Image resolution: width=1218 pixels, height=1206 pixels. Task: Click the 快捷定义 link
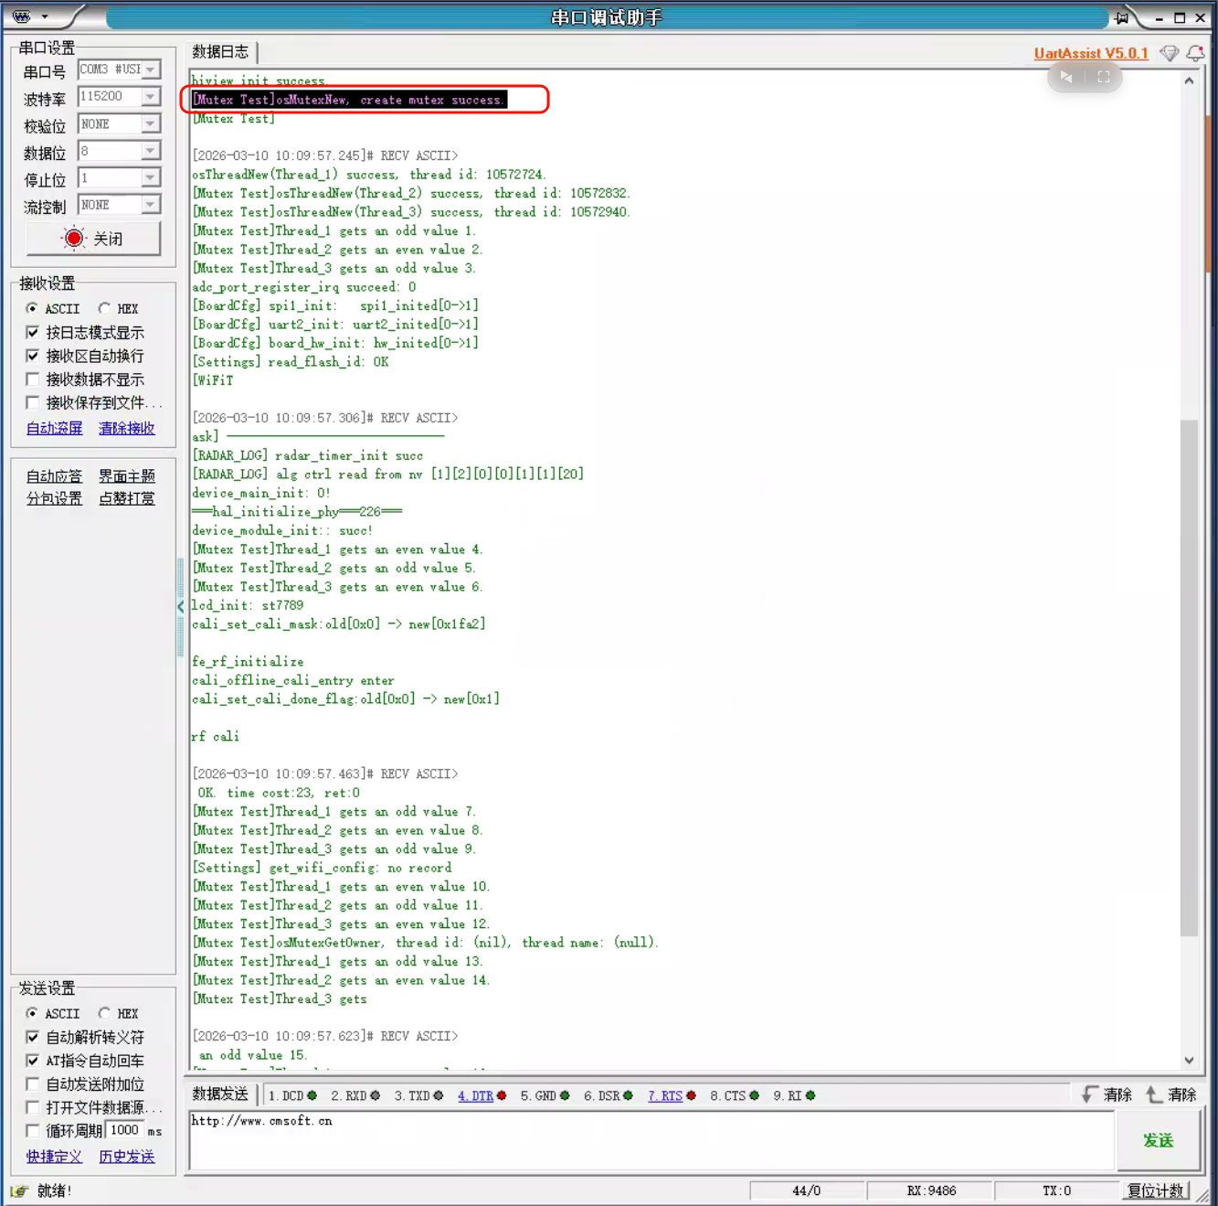pyautogui.click(x=54, y=1157)
